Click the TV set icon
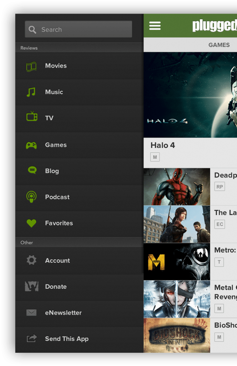Viewport: 237px width, 366px height. point(32,116)
